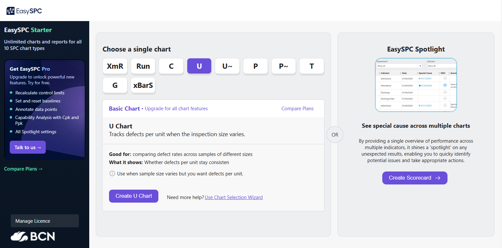Click the sort icon beside the Date column
The image size is (502, 248).
click(x=400, y=73)
